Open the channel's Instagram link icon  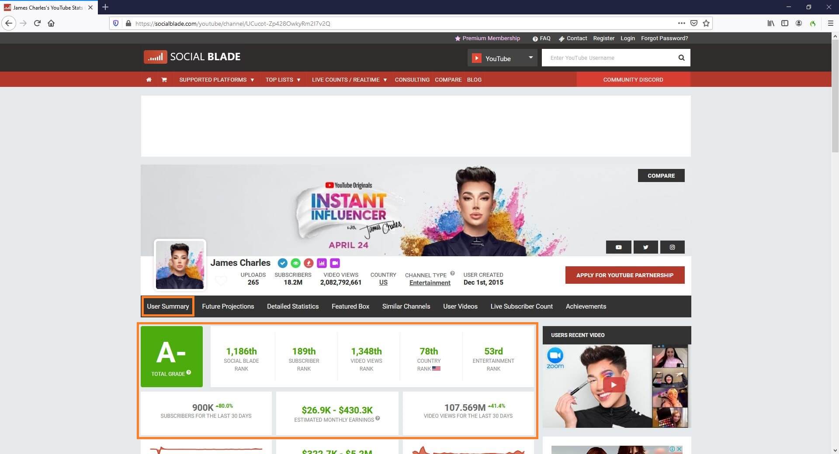click(672, 247)
